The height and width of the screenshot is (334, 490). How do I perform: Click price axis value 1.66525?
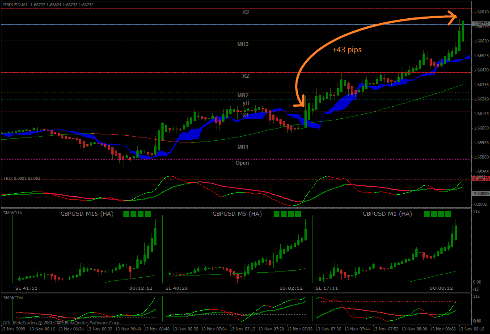pyautogui.click(x=481, y=55)
